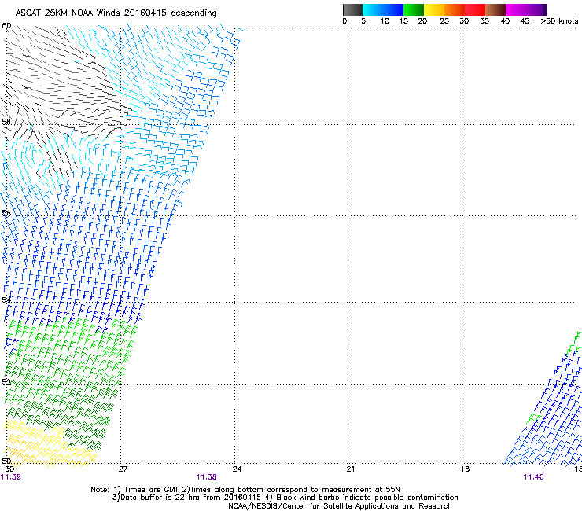Click the longitude label '-30'
582x511 pixels.
tap(7, 469)
